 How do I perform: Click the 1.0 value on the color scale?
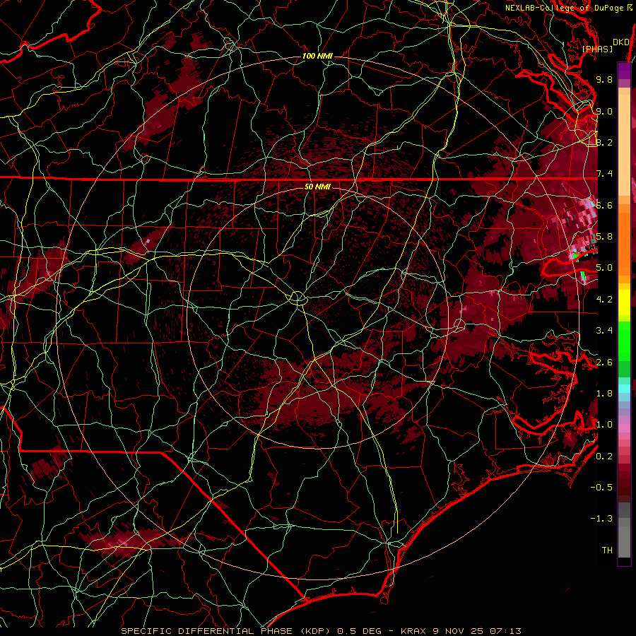[604, 425]
